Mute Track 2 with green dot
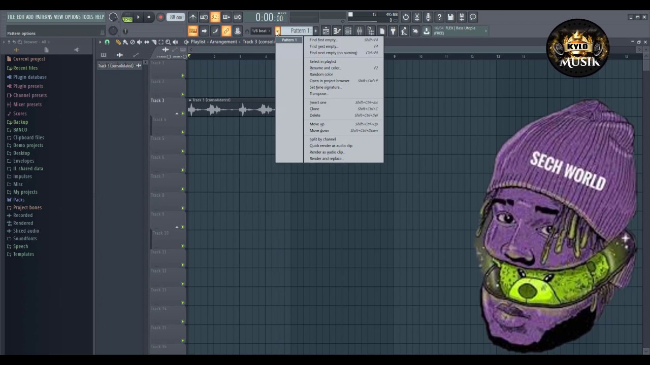Viewport: 650px width, 365px height. (182, 94)
